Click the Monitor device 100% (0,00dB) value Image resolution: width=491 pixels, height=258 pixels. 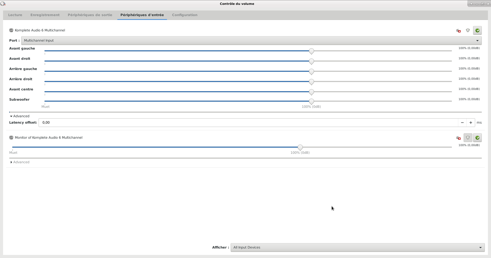(x=469, y=145)
